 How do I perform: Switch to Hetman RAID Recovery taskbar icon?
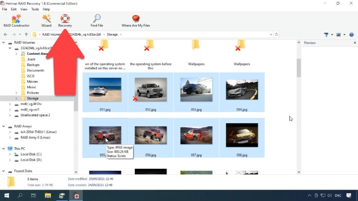(x=76, y=196)
